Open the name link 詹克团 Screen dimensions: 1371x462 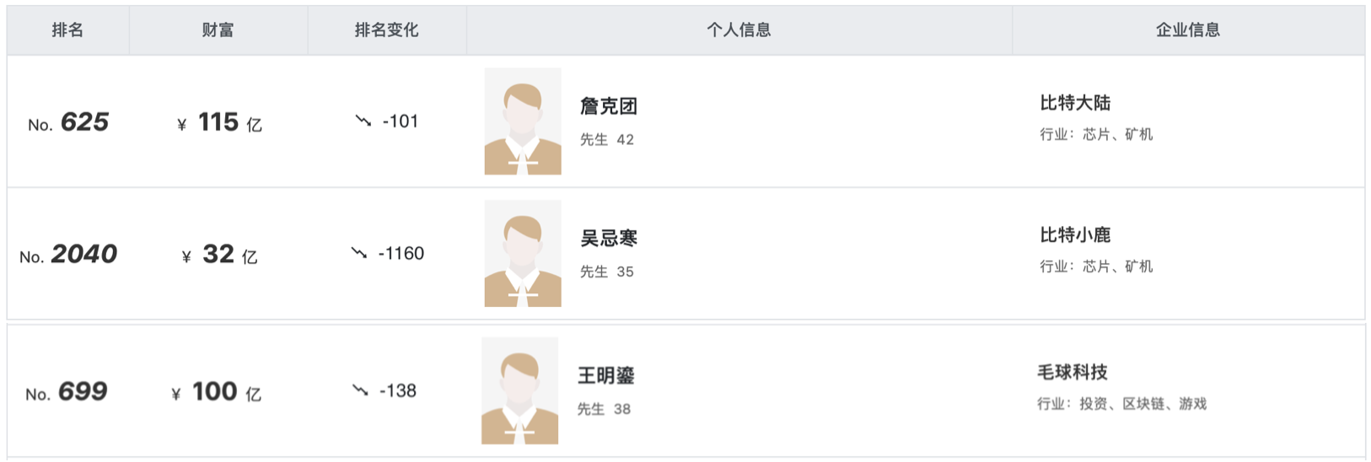click(609, 106)
